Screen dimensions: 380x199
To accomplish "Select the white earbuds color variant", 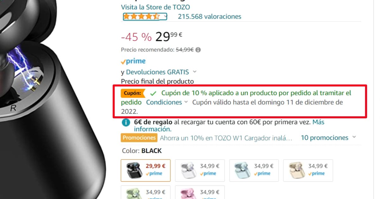I will (199, 170).
